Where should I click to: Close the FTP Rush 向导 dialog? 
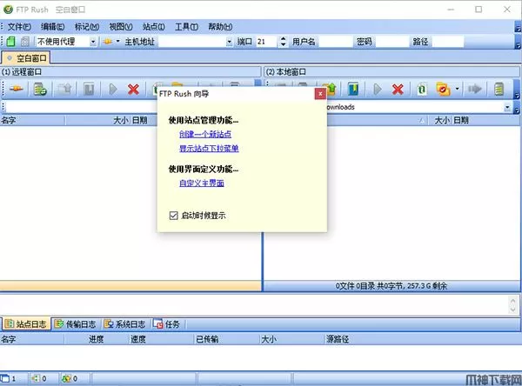(x=320, y=94)
